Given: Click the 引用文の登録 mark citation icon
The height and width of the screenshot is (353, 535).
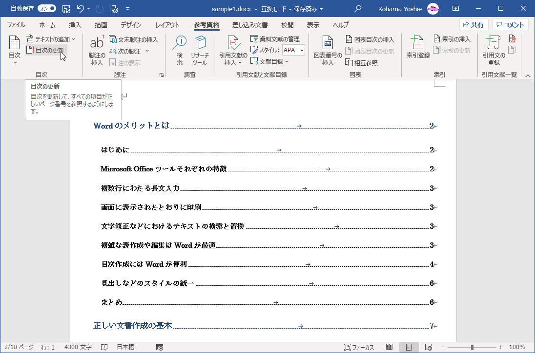Looking at the screenshot, I should click(494, 50).
